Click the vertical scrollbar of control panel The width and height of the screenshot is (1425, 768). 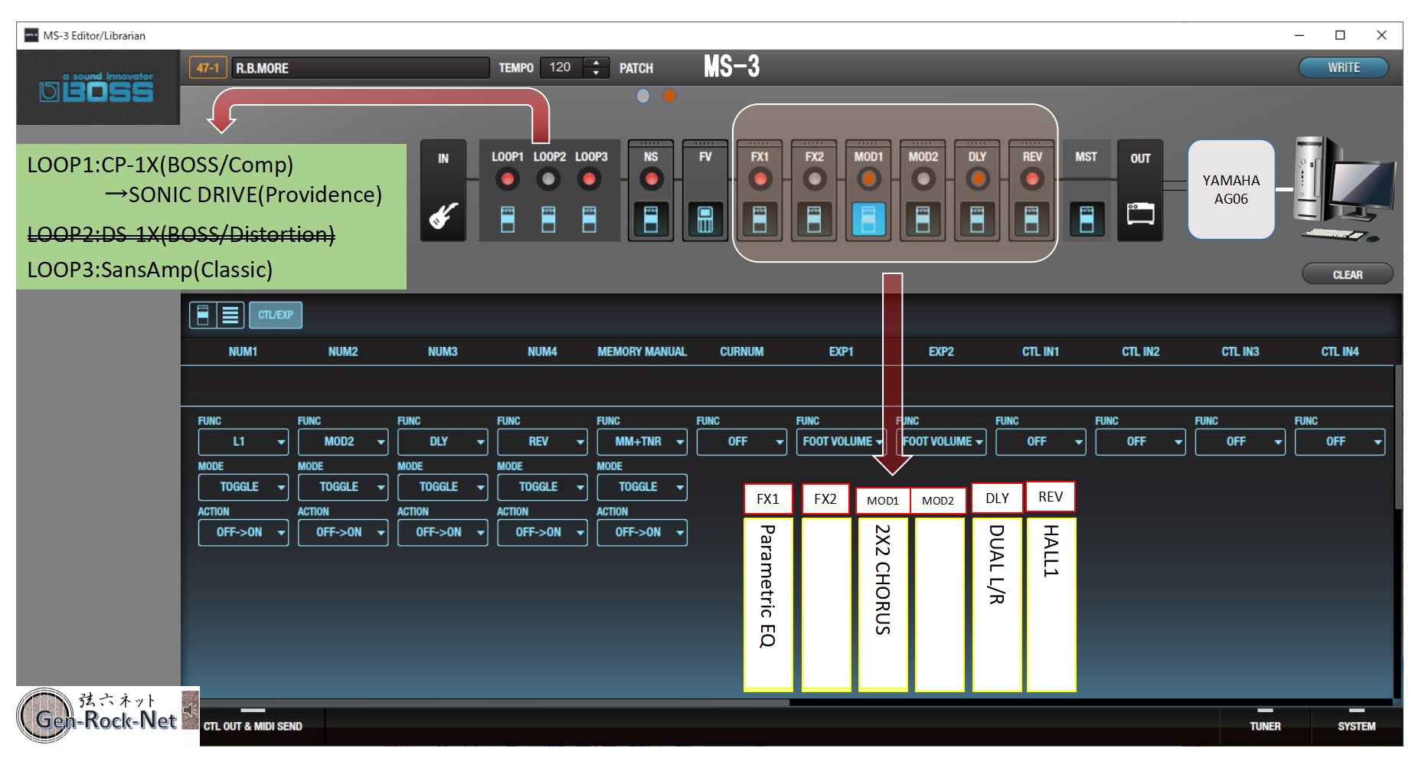1397,436
